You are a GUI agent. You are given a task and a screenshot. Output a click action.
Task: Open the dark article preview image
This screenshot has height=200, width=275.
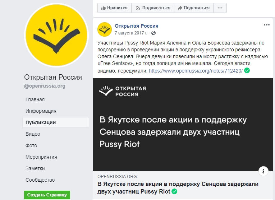tap(183, 125)
